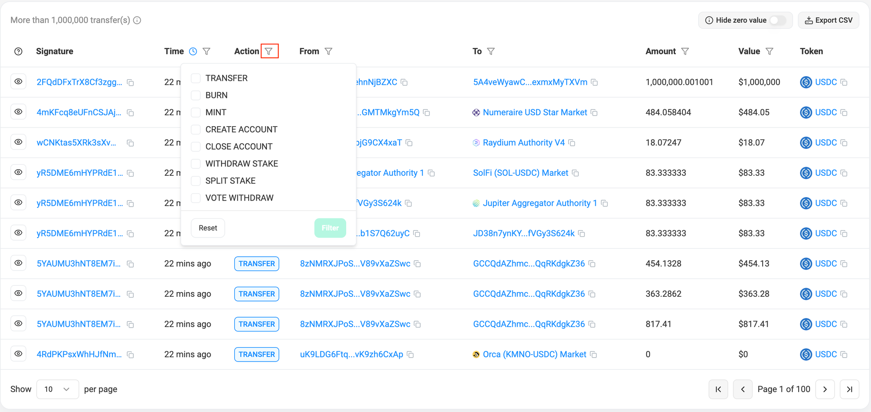Screen dimensions: 871x412
Task: Go to the previous page
Action: (x=743, y=389)
